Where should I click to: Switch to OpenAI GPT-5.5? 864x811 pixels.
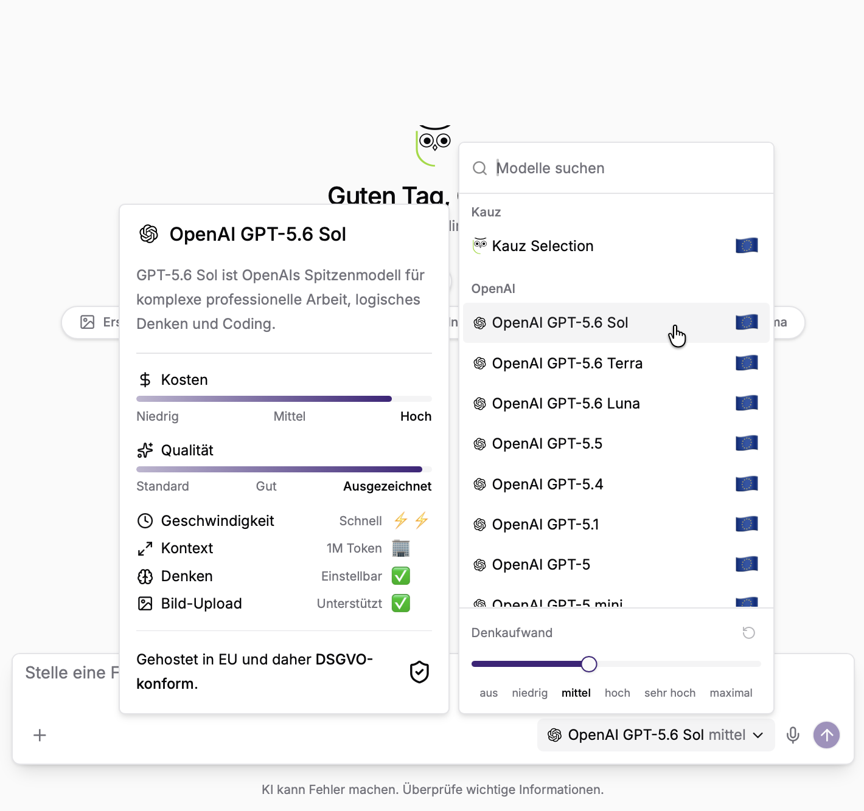click(x=616, y=443)
